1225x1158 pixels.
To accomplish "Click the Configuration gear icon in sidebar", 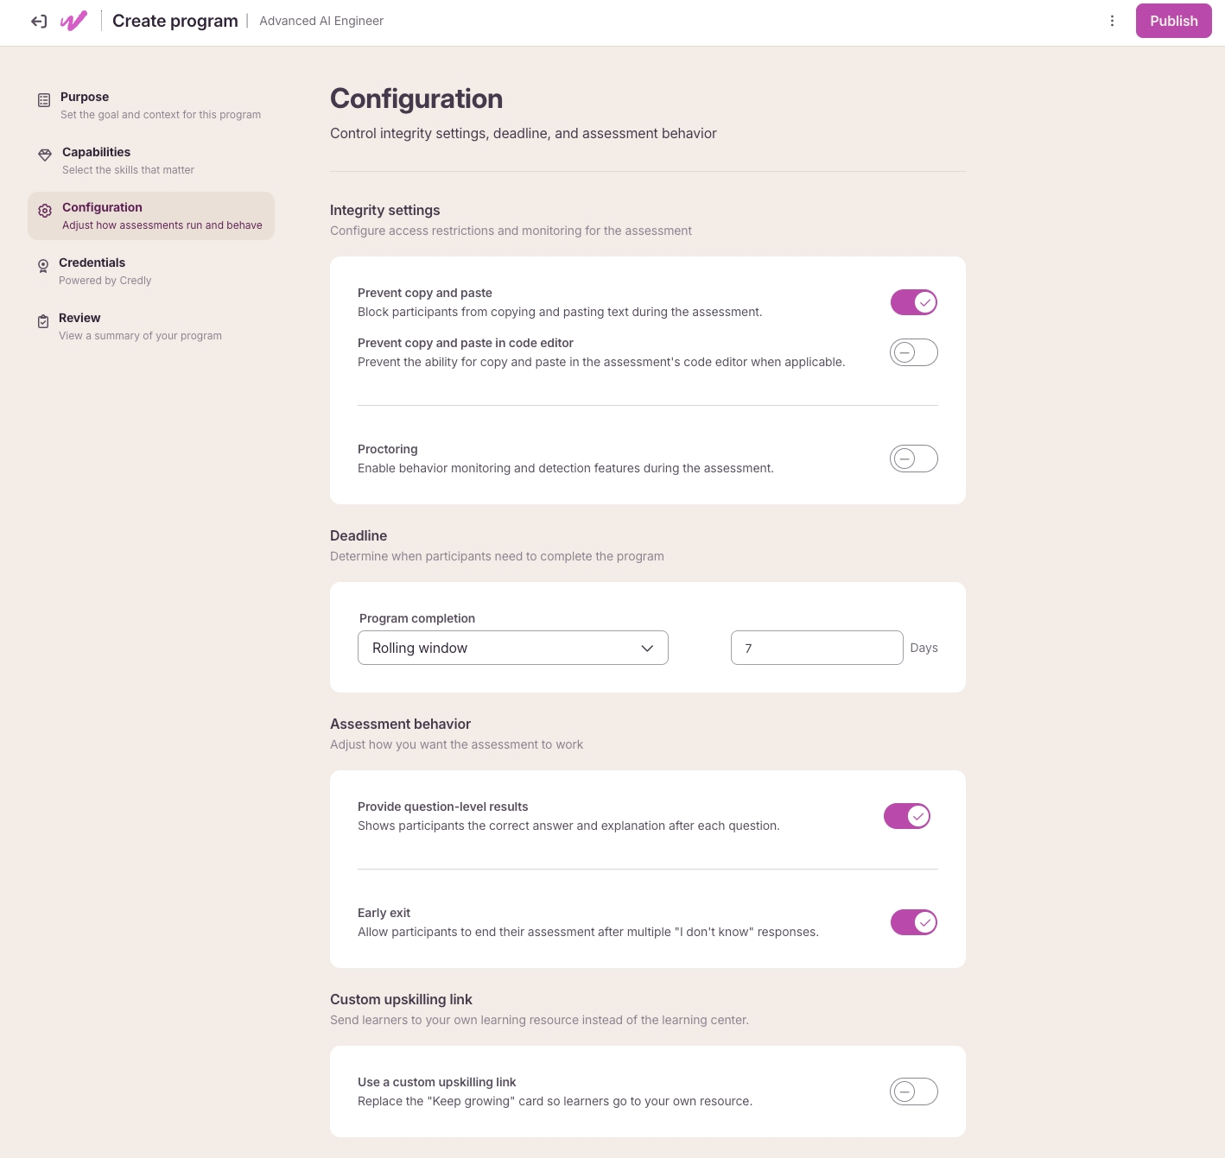I will (x=45, y=211).
